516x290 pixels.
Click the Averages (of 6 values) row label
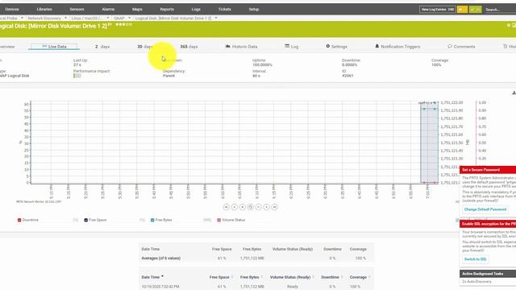click(161, 258)
